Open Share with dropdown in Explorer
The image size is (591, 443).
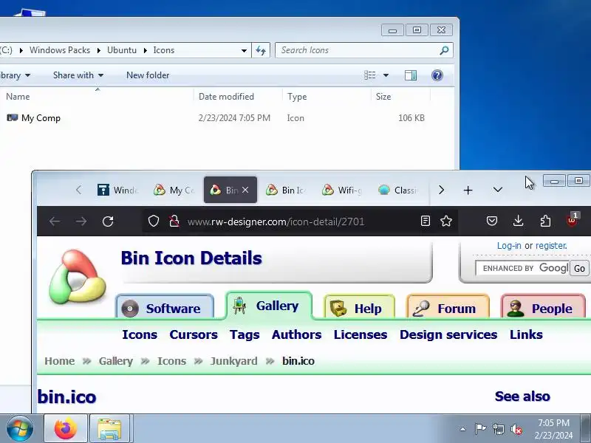pos(78,75)
